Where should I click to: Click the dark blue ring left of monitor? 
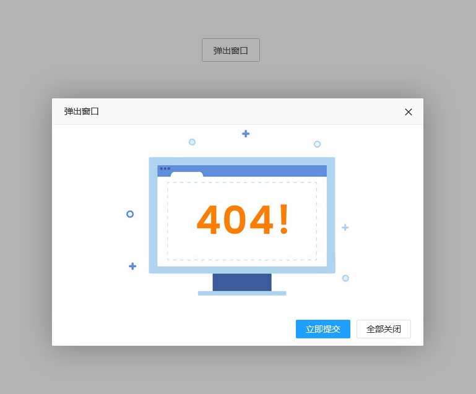pos(130,214)
